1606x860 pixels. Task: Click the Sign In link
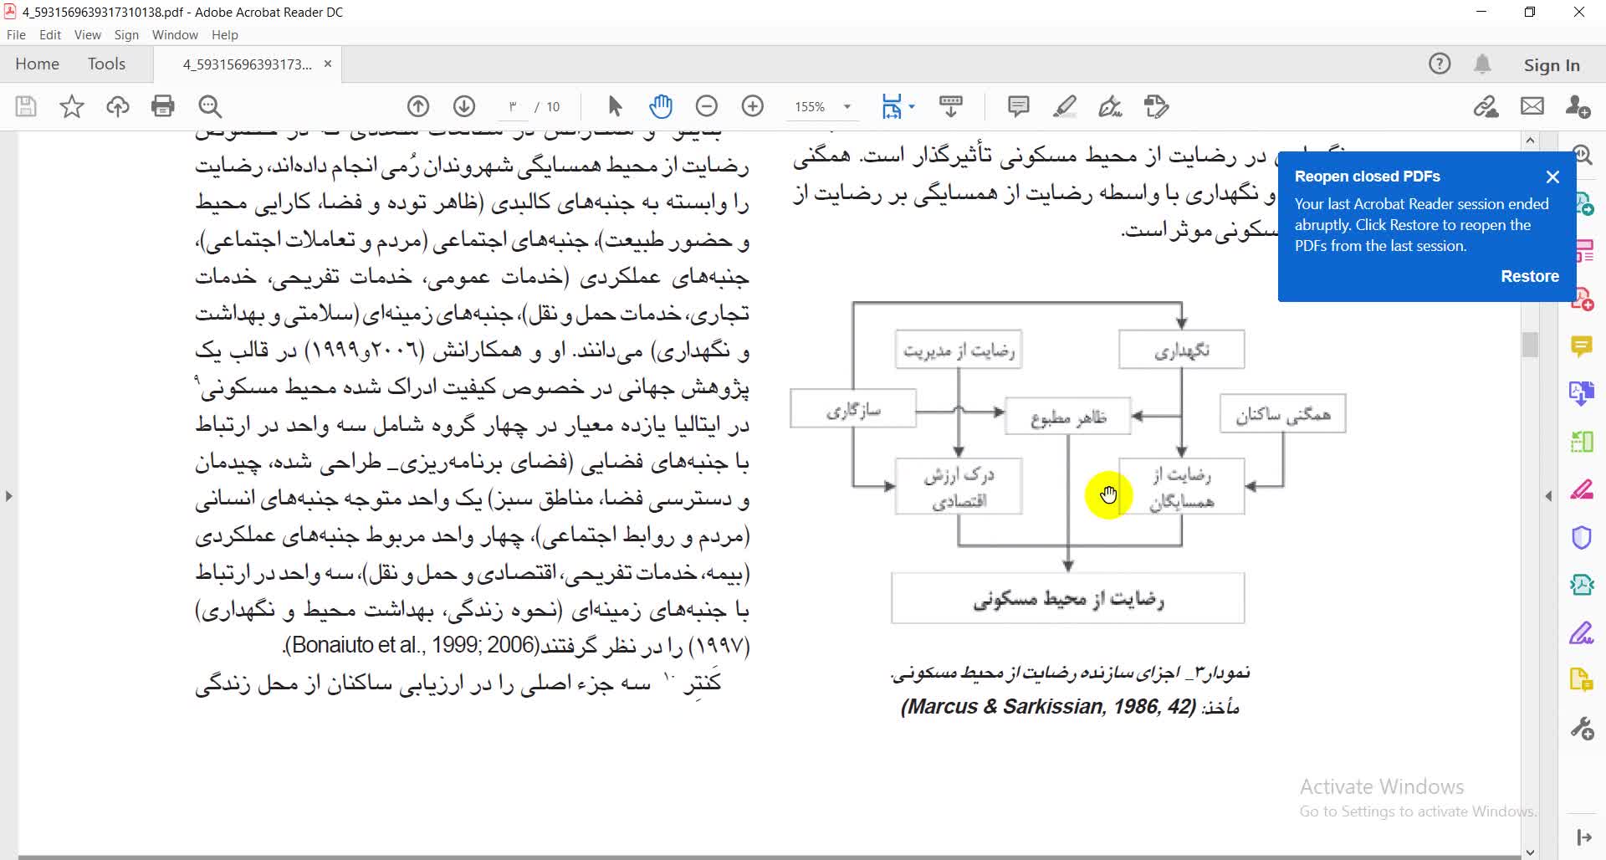(1552, 65)
